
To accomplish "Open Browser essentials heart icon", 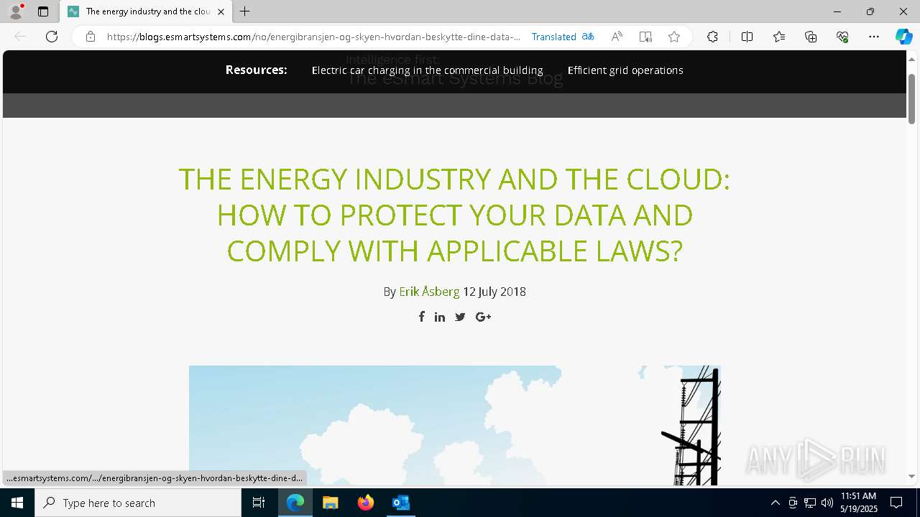I will tap(842, 37).
